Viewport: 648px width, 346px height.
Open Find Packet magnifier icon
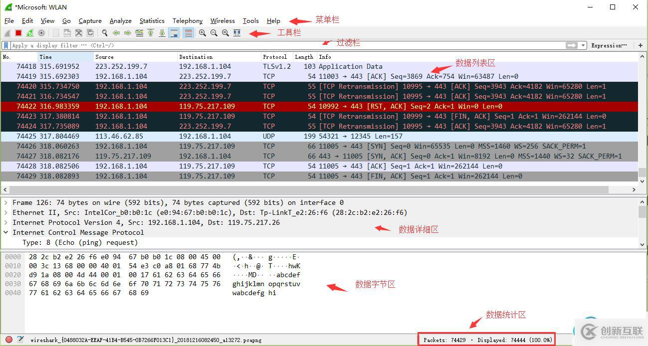(x=105, y=33)
